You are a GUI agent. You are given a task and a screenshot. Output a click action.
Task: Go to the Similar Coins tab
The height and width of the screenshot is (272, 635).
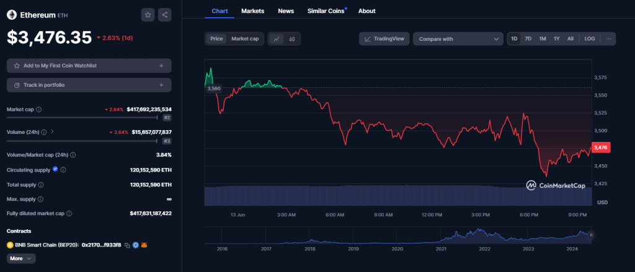(326, 11)
